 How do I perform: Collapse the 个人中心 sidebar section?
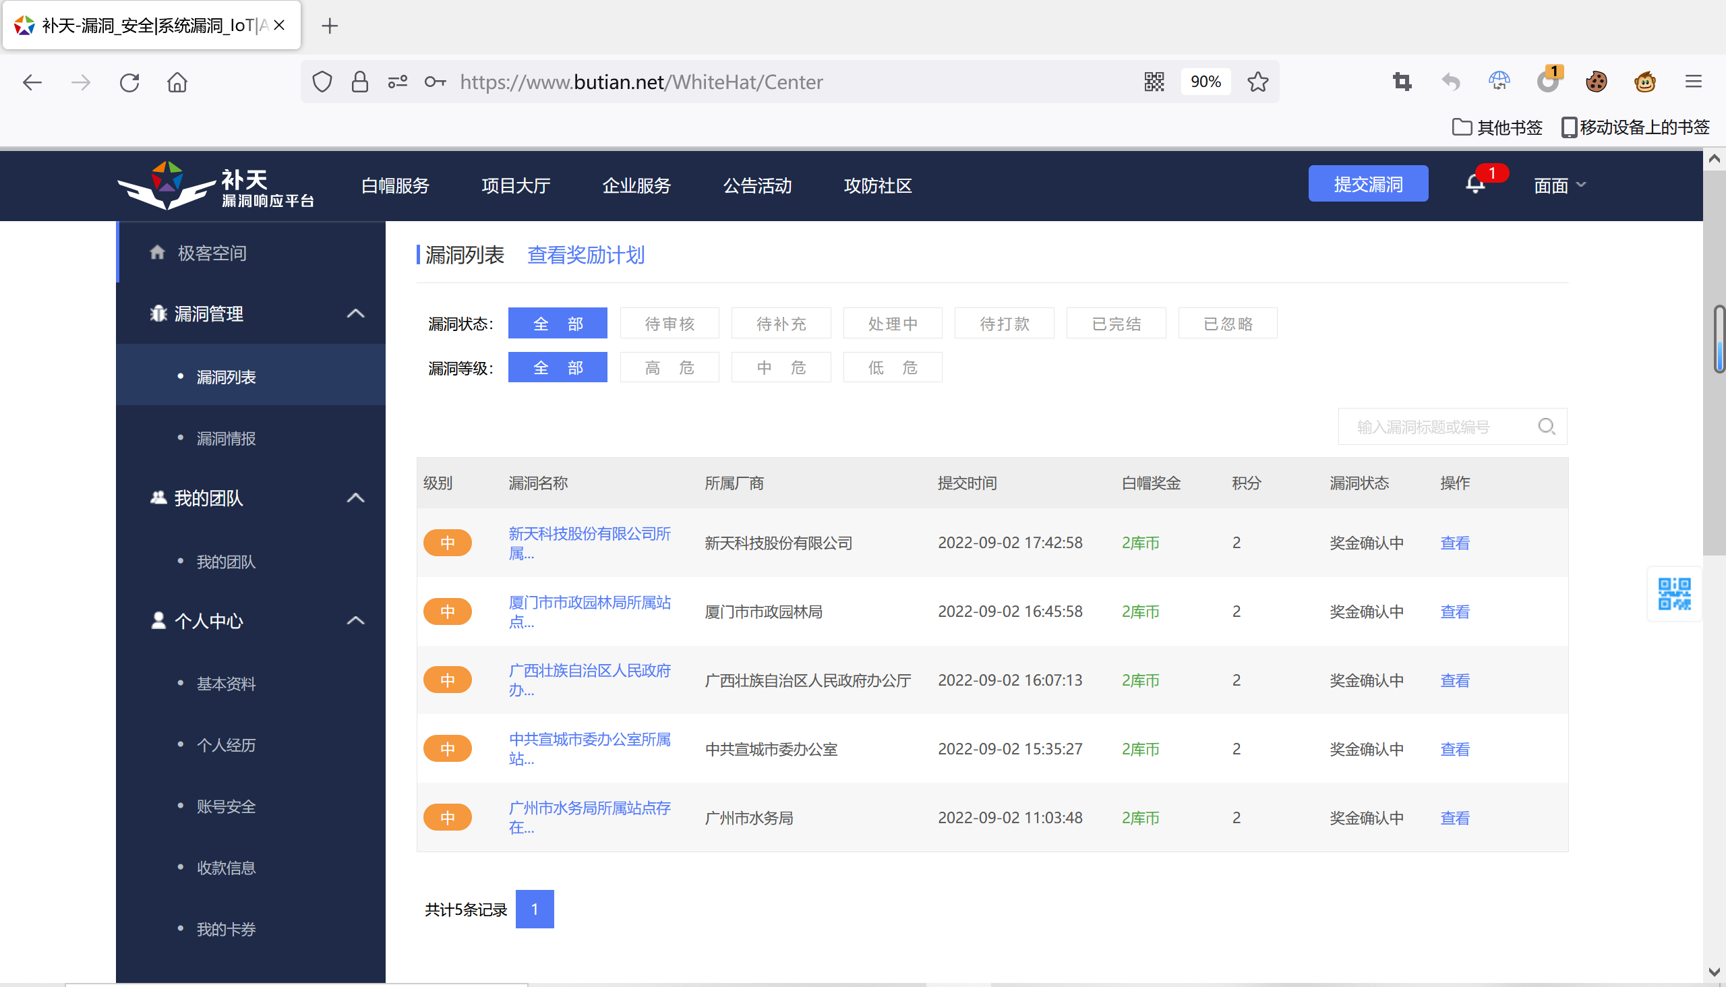[x=355, y=620]
